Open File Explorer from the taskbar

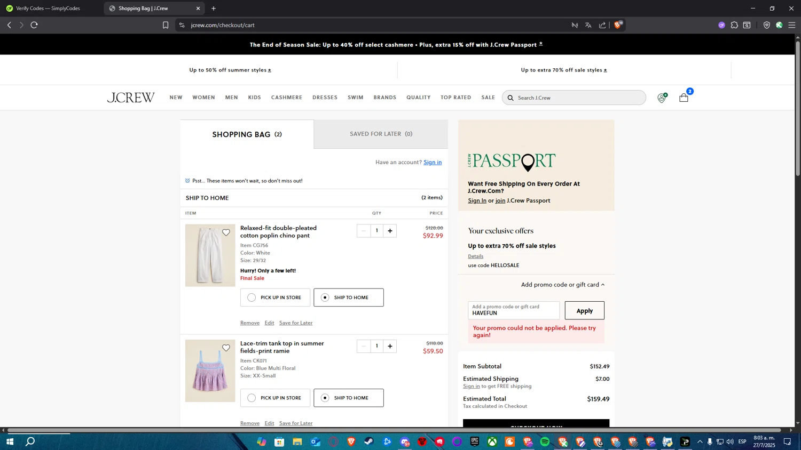tap(297, 441)
